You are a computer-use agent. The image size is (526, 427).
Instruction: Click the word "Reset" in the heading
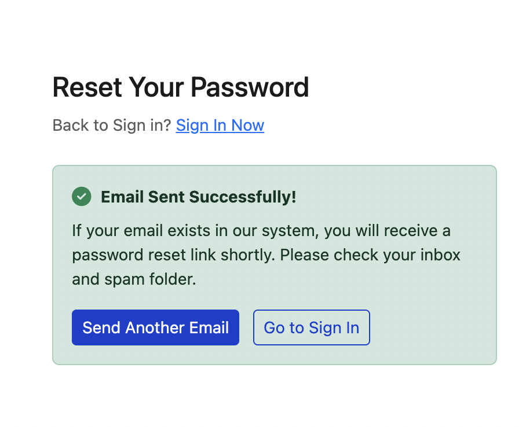(87, 88)
